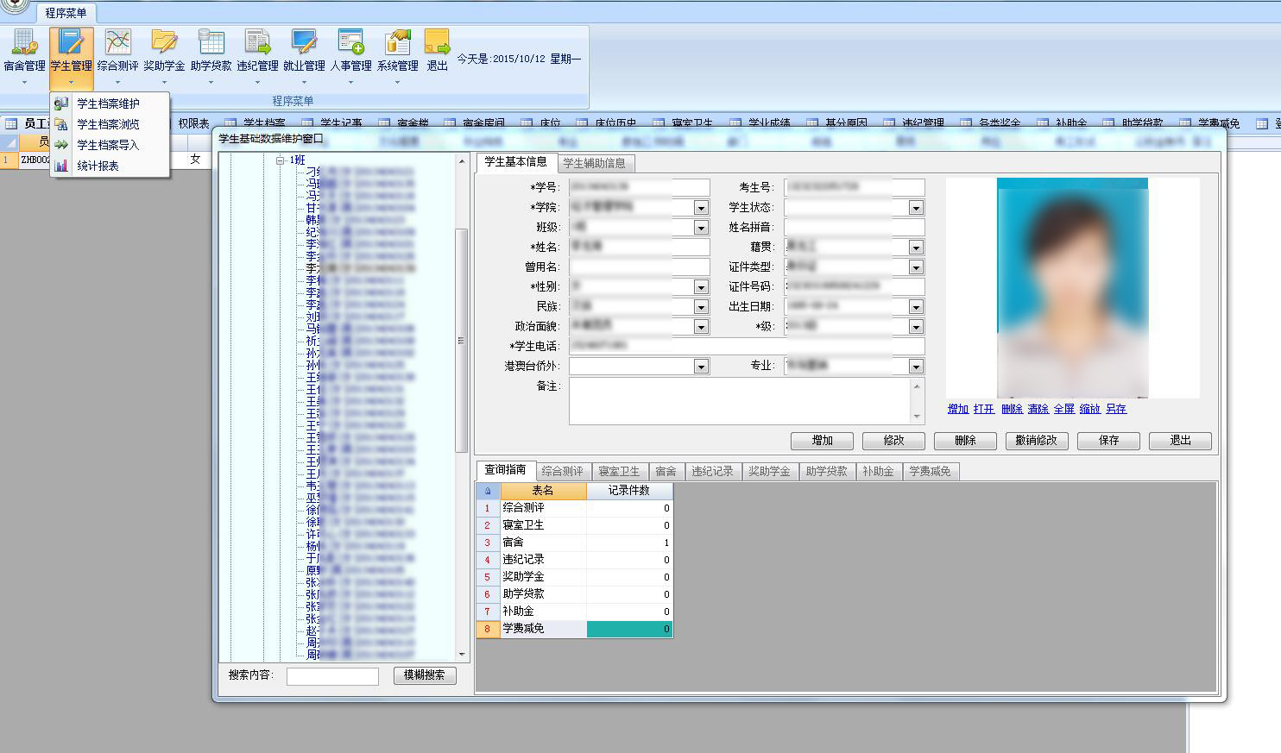Open the 宿舍管理 toolbar icon
1281x753 pixels.
[x=24, y=43]
